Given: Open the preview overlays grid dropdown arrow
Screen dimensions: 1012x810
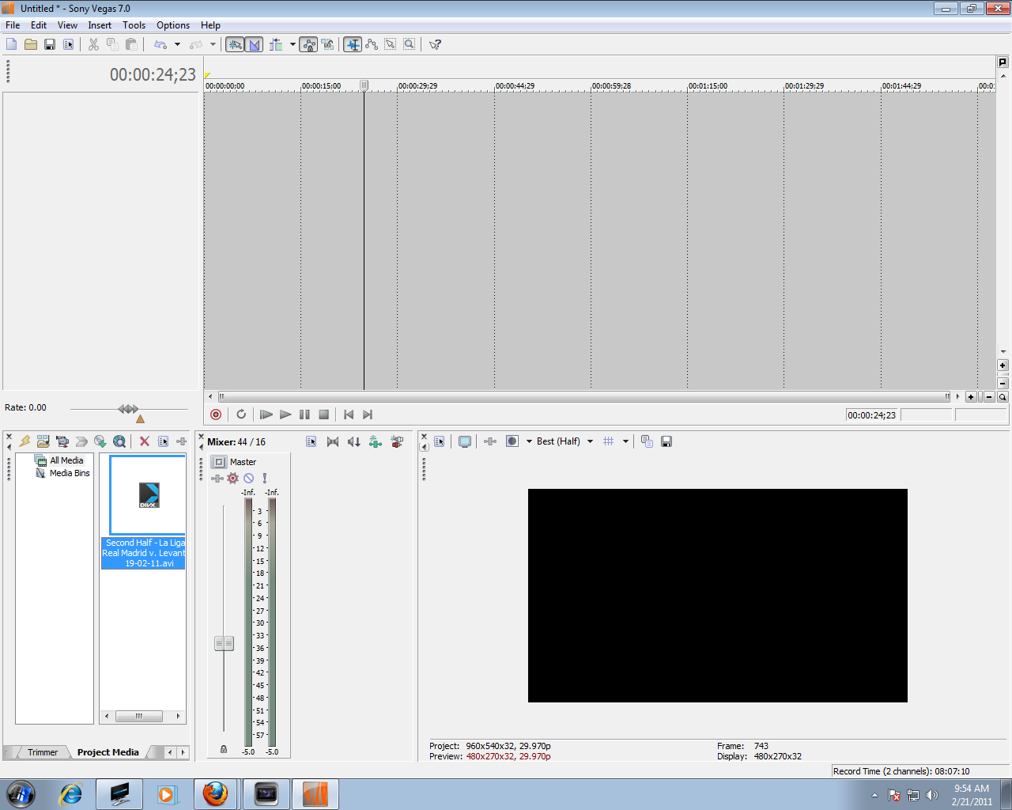Looking at the screenshot, I should 625,441.
